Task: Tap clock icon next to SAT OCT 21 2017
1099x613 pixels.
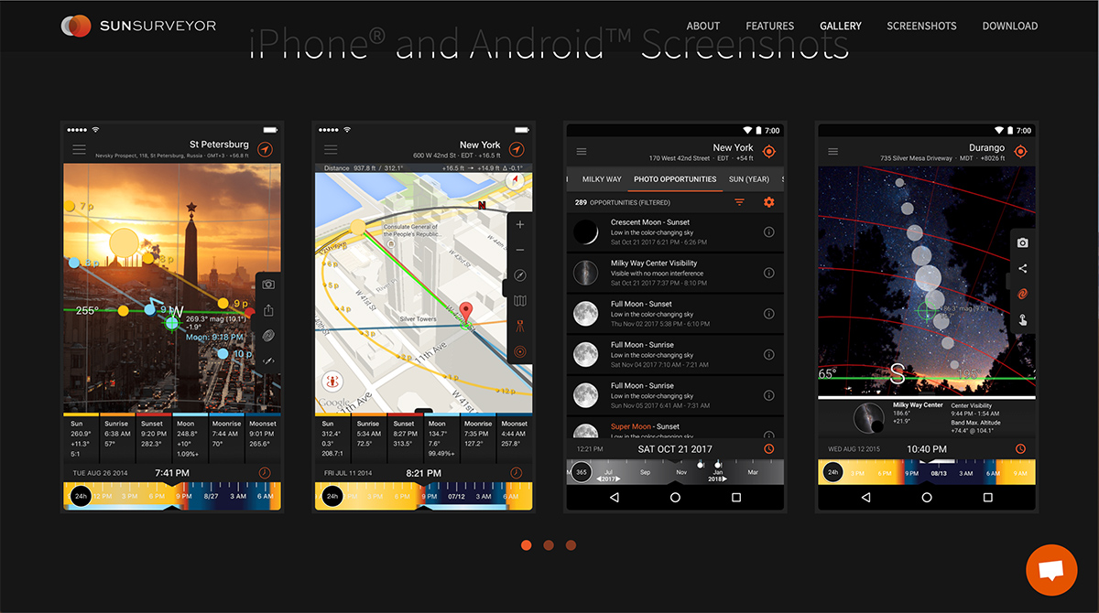Action: point(769,449)
